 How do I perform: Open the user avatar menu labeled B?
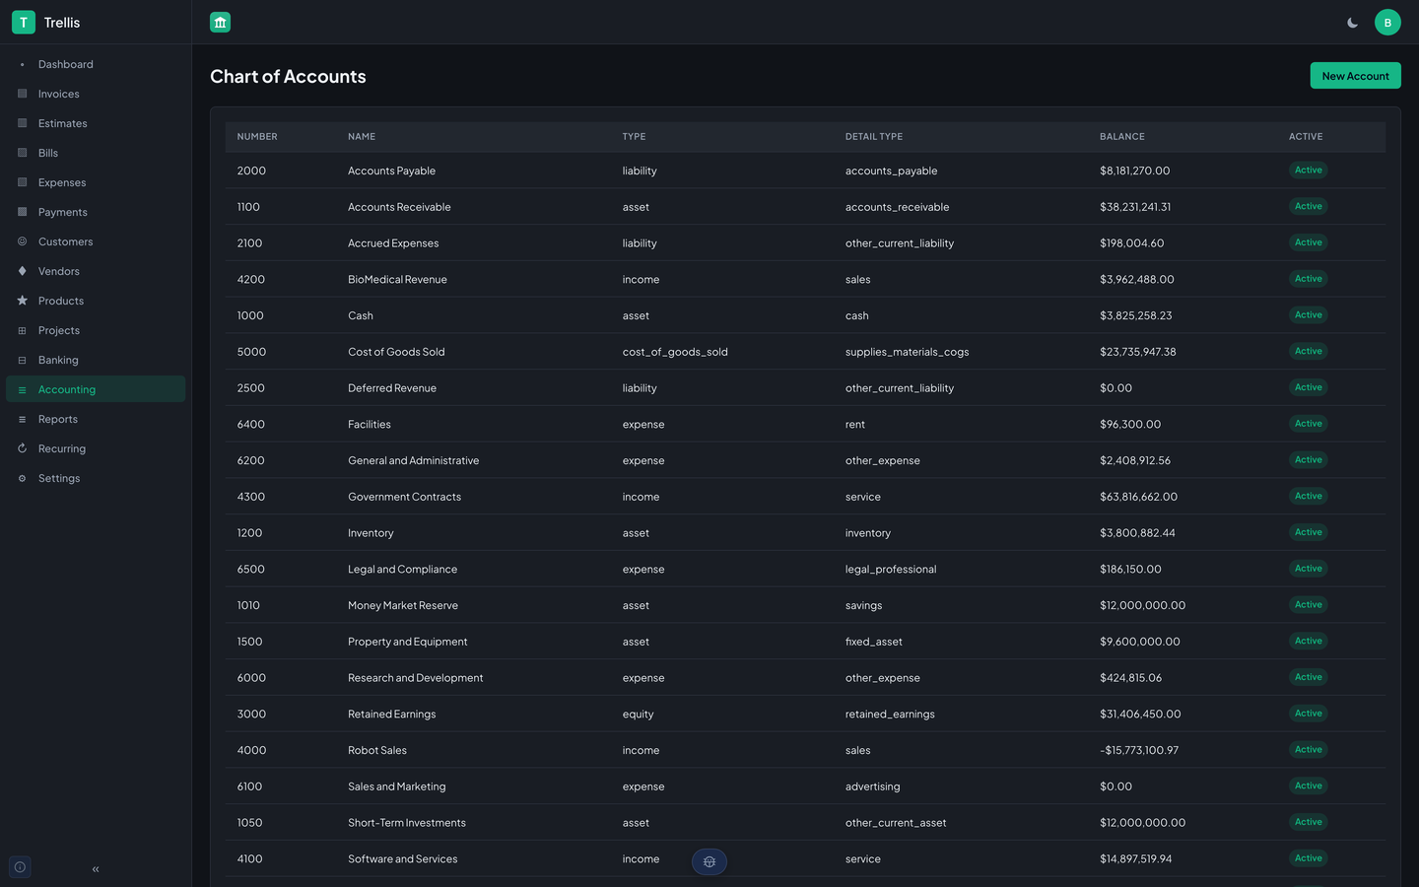pos(1387,23)
